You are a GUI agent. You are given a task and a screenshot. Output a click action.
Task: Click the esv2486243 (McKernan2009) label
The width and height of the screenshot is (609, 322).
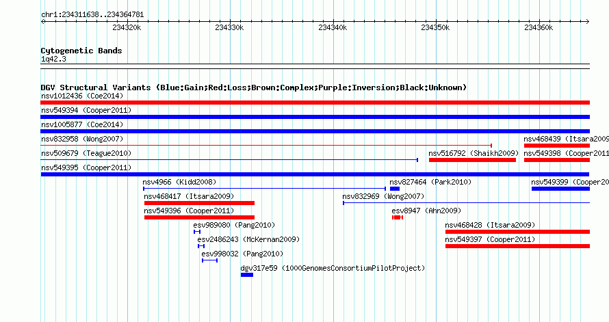click(248, 239)
